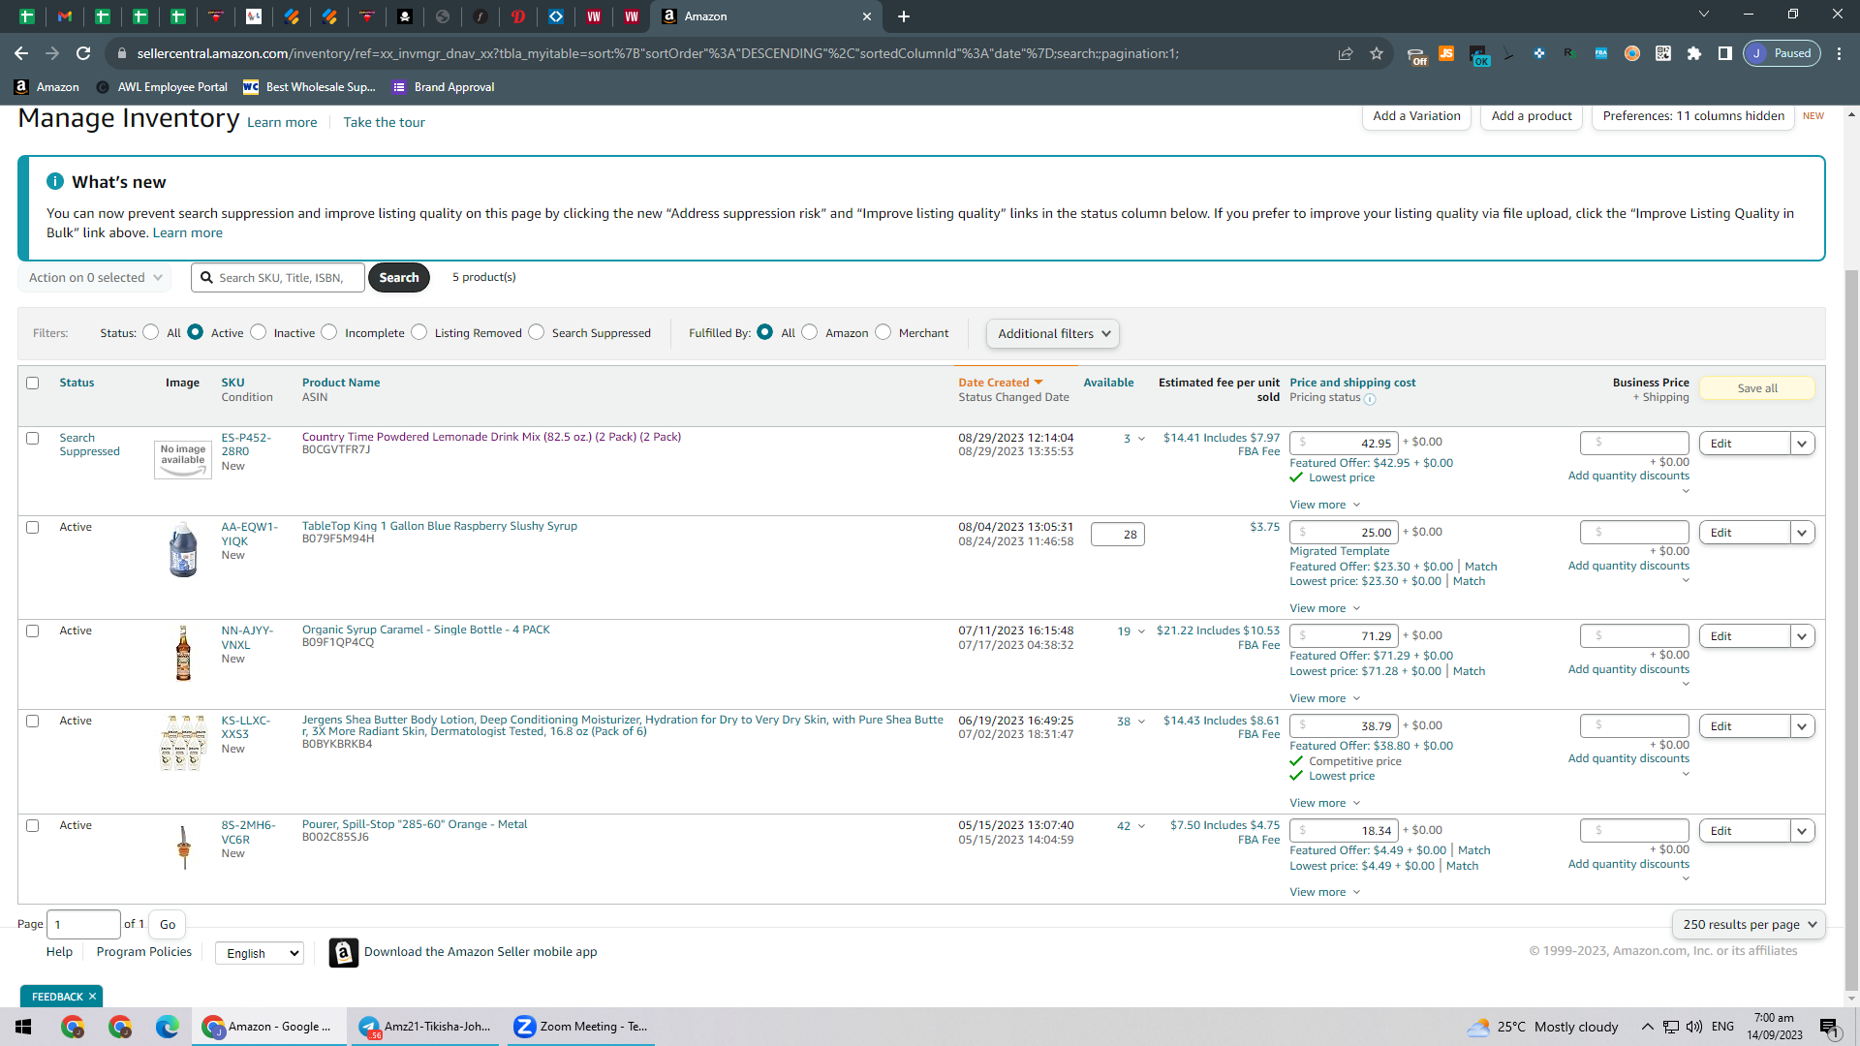Screen dimensions: 1860x1046
Task: Close the FEEDBACK tab with its X
Action: pos(93,997)
